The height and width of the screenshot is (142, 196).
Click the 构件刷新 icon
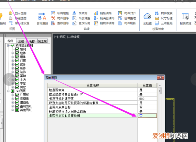[120, 23]
